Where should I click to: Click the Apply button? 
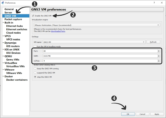[x=157, y=114]
